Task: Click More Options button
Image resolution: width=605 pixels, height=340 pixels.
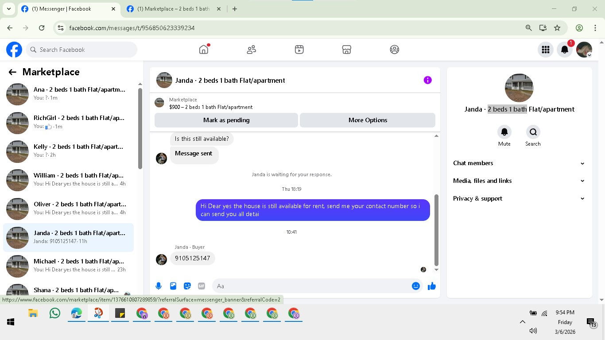Action: tap(368, 120)
